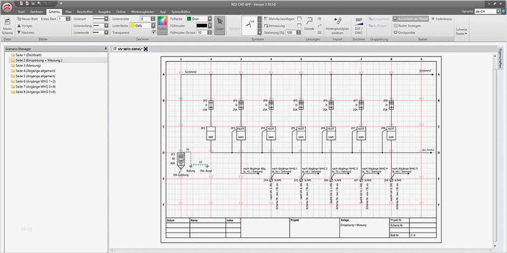
Task: Open the Füllfarbe Grün dropdown
Action: pos(210,19)
